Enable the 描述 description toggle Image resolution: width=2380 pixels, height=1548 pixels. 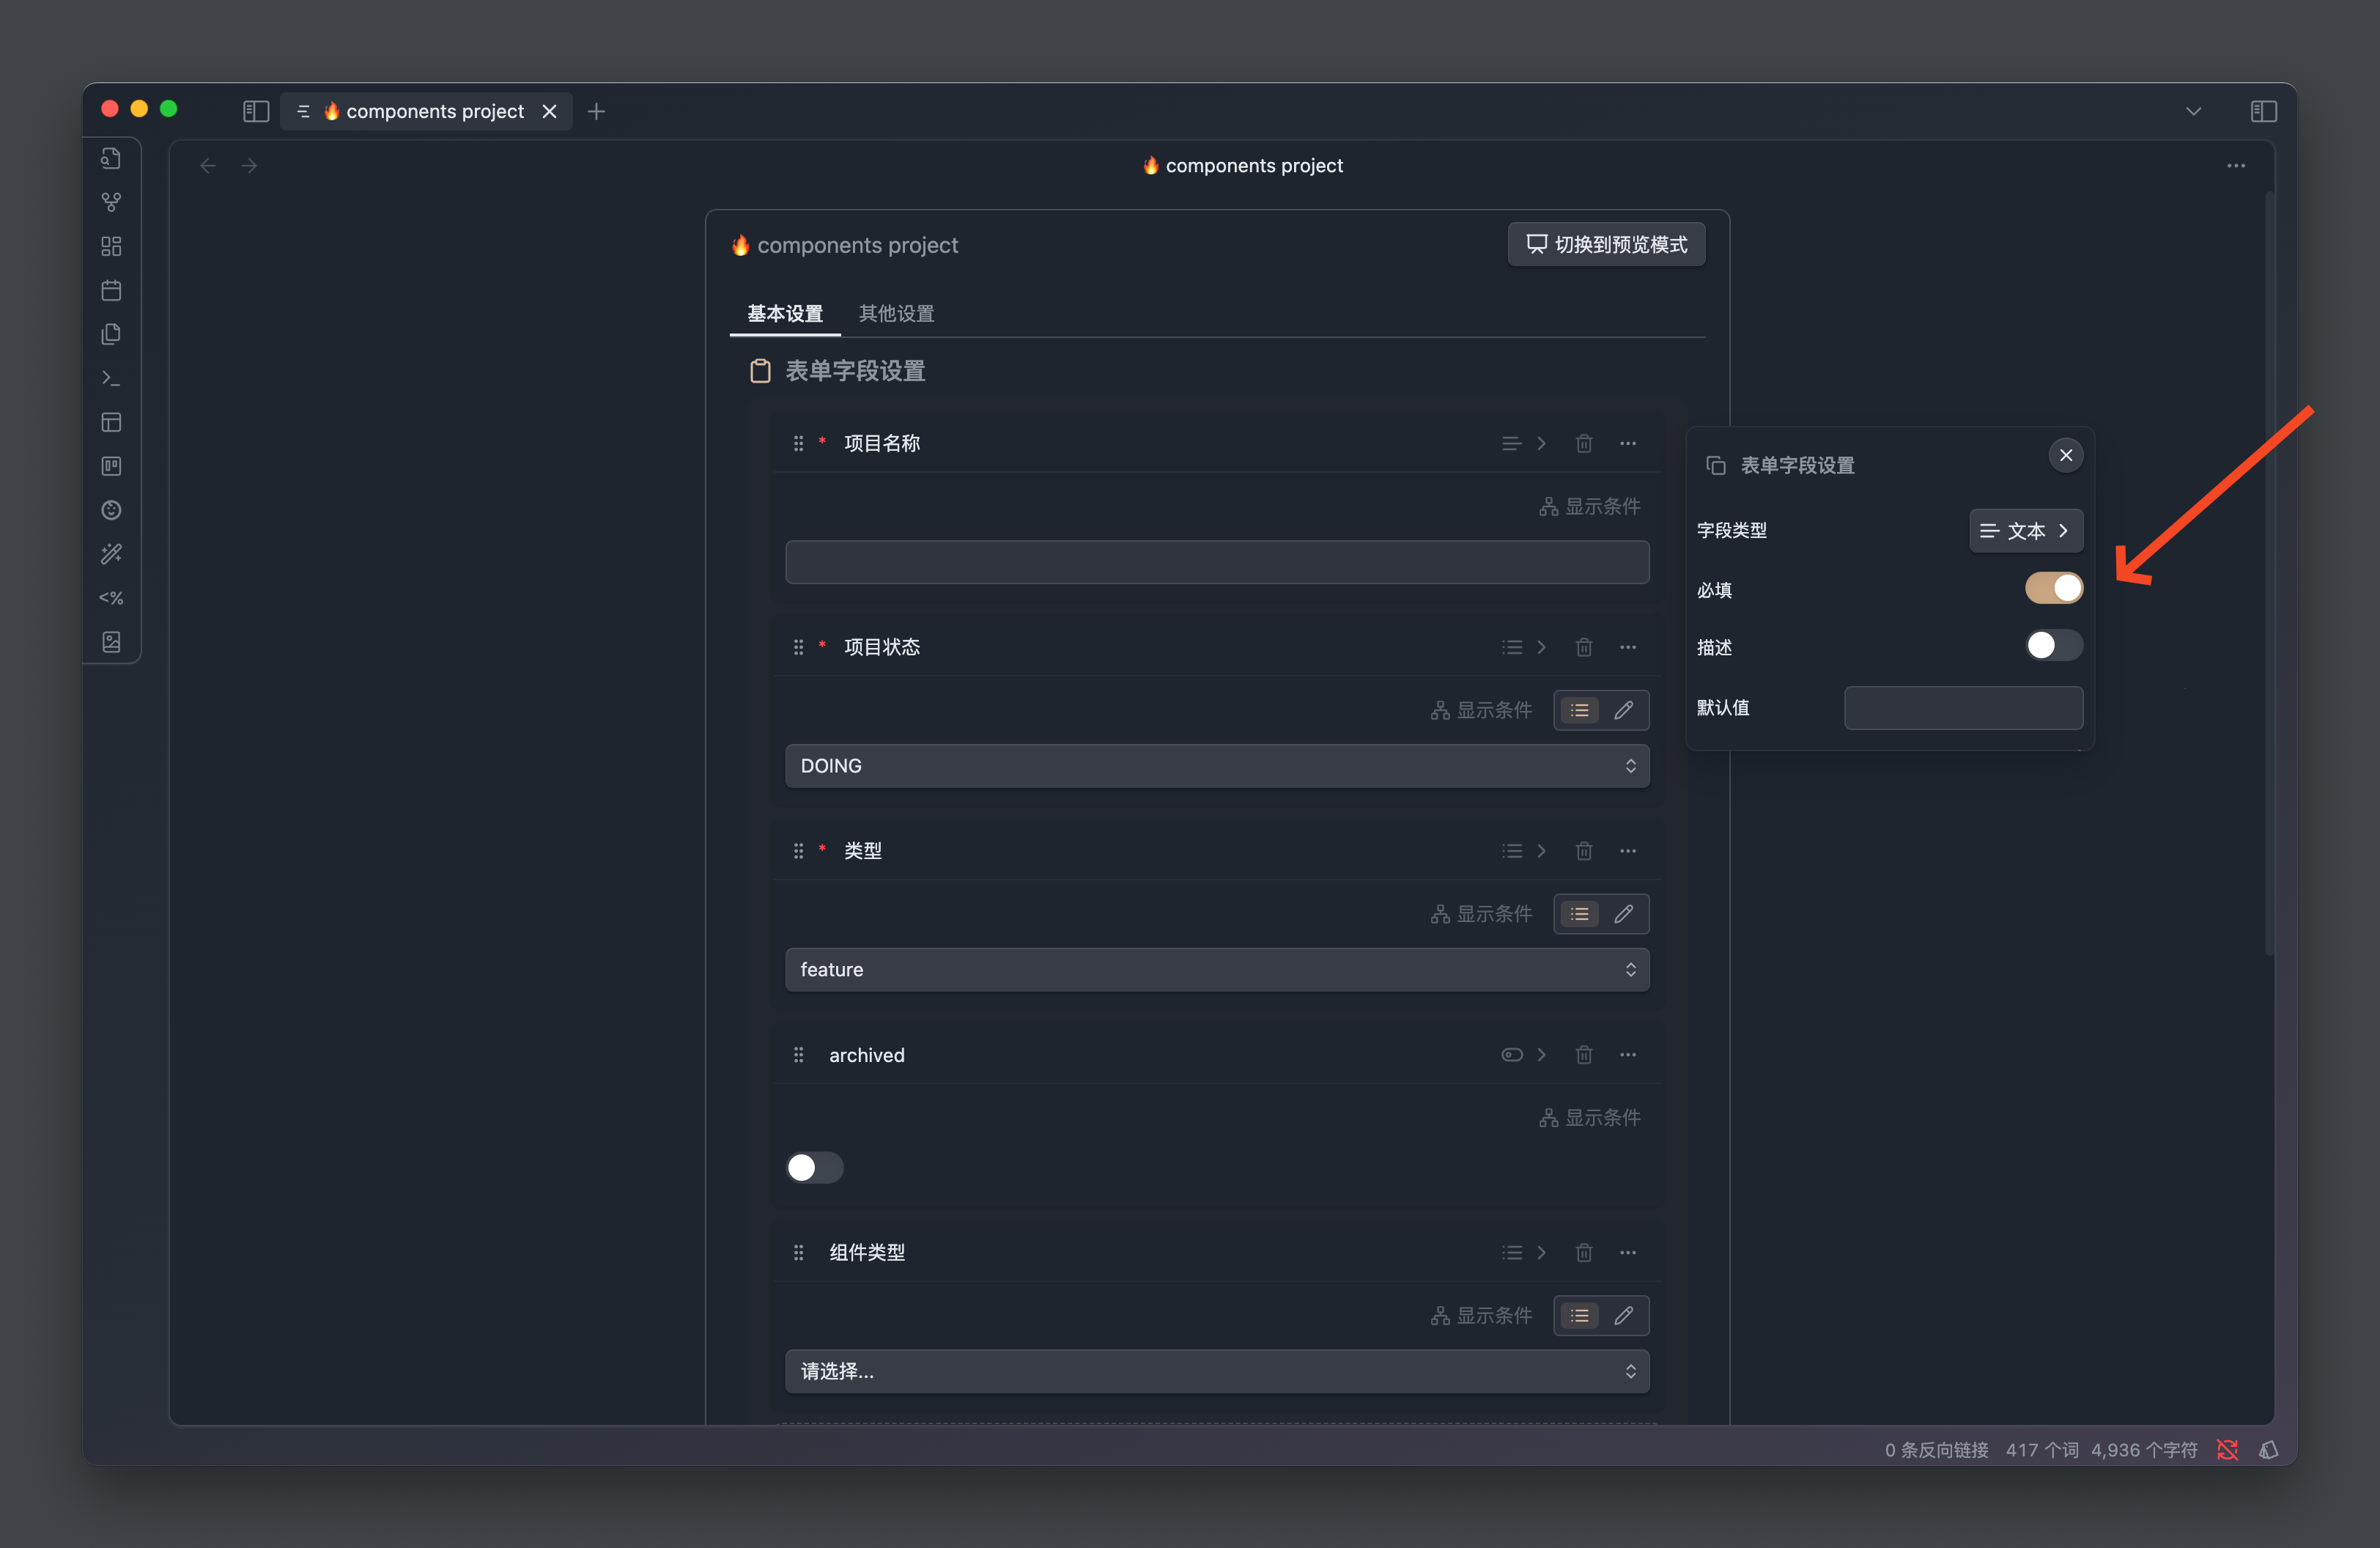pyautogui.click(x=2053, y=646)
